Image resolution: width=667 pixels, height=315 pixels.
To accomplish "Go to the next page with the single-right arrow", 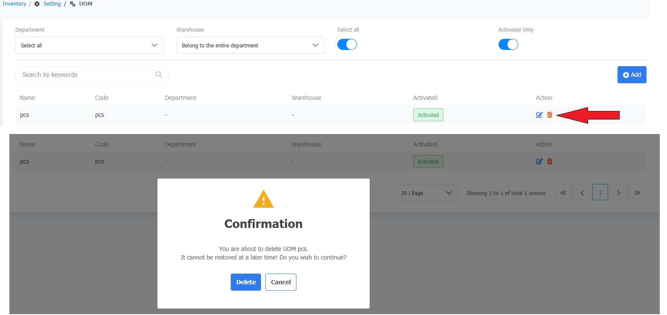I will (618, 192).
